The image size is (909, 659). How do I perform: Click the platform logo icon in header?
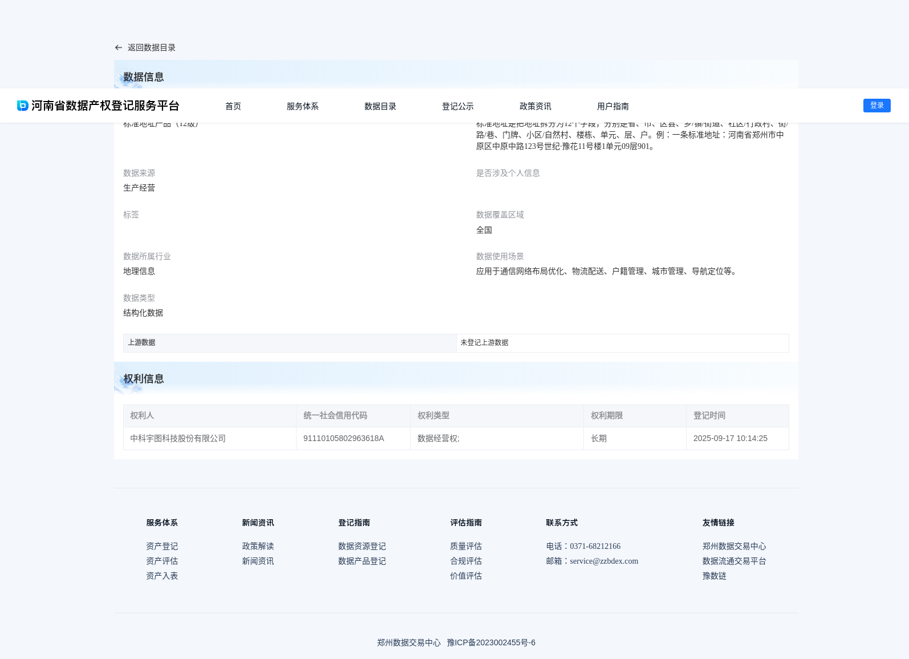point(23,106)
